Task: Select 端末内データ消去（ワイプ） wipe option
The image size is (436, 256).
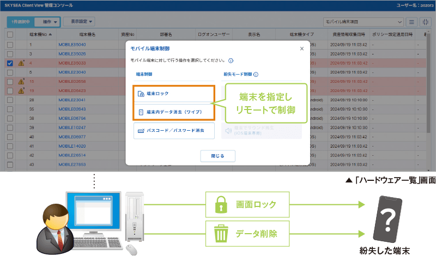Action: (173, 112)
